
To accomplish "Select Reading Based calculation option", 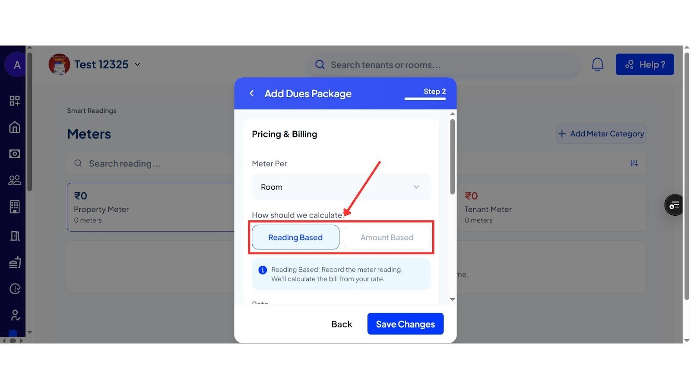I will pos(295,237).
